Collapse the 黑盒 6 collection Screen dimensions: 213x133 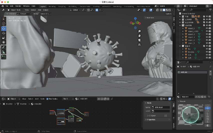click(x=180, y=46)
